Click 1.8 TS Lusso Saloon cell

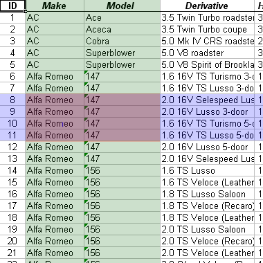click(207, 194)
